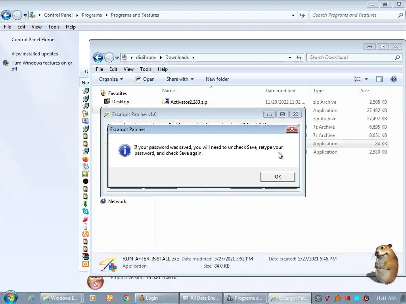Click the red flag Action Center tray icon
This screenshot has width=406, height=304.
coord(347,298)
